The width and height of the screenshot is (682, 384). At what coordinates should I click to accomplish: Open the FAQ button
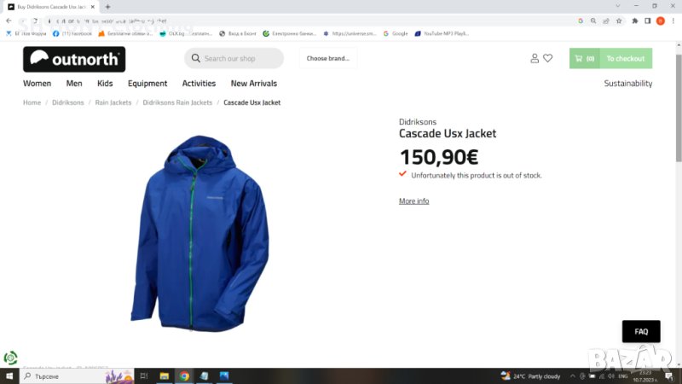(641, 331)
